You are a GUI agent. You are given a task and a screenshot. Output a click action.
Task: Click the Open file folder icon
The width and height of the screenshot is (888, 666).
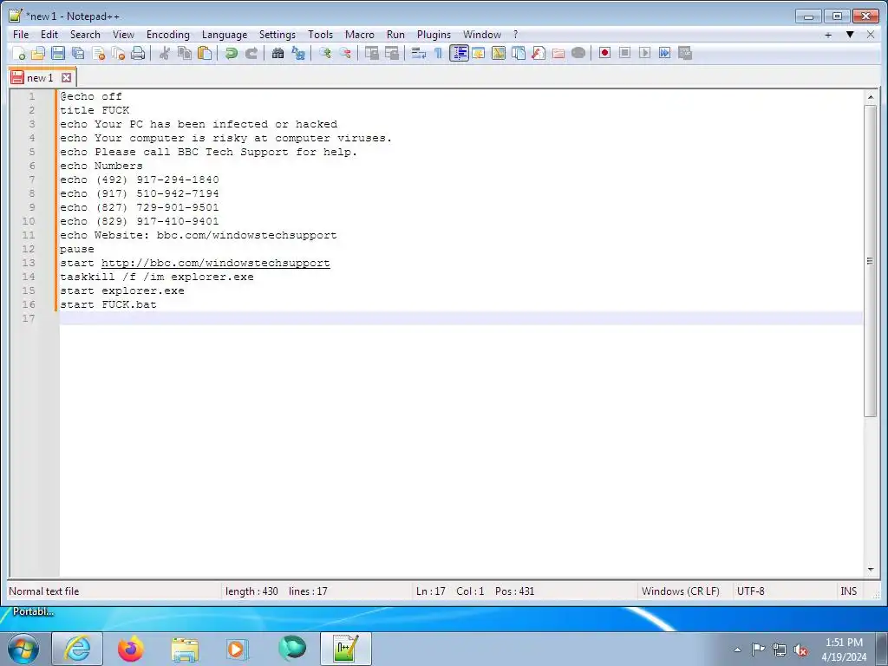tap(38, 53)
